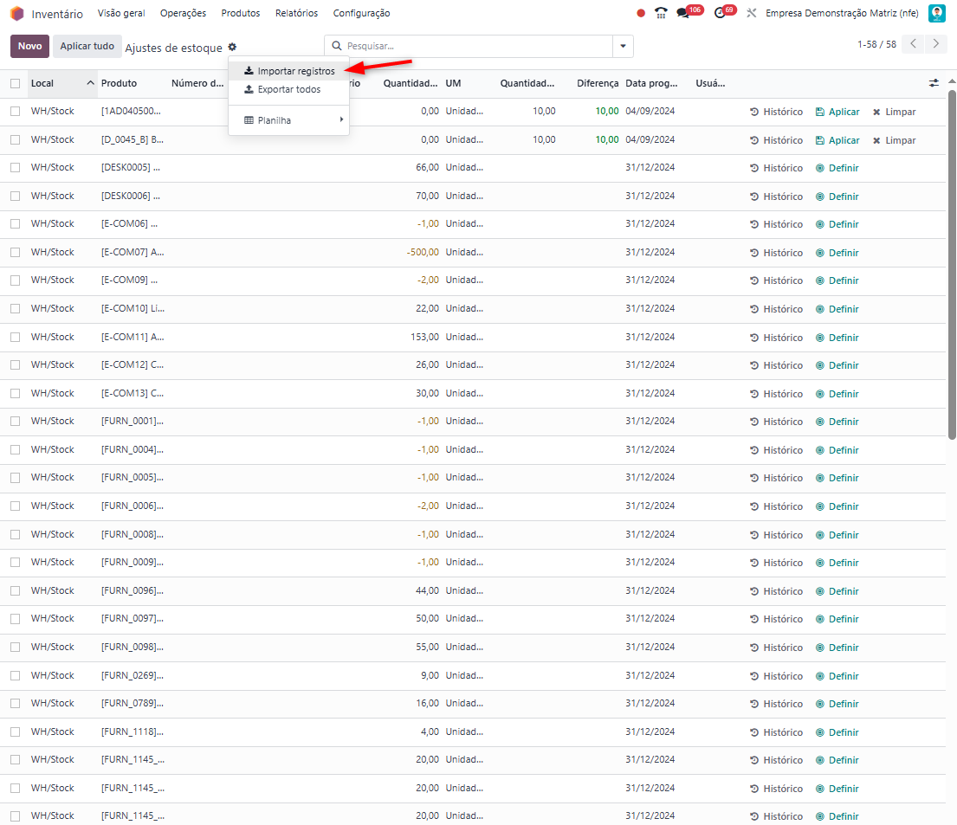Open the search options dropdown arrow
Screen dimensions: 957x825
click(623, 46)
